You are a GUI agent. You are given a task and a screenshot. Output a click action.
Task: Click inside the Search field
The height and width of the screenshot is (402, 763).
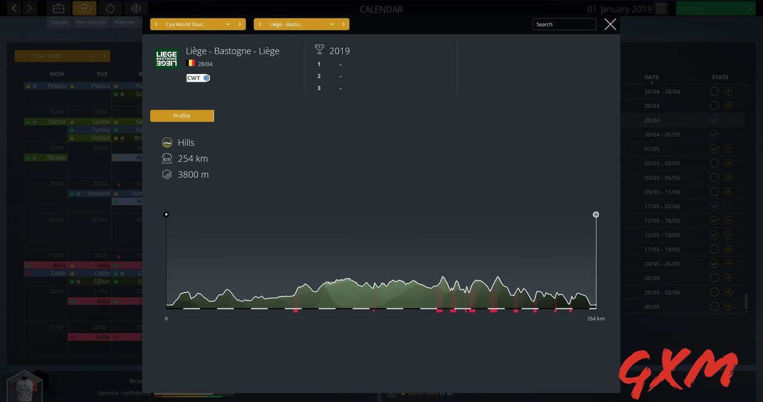point(563,24)
